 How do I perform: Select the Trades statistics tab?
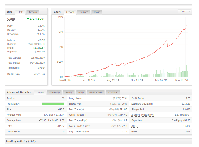tap(40, 93)
